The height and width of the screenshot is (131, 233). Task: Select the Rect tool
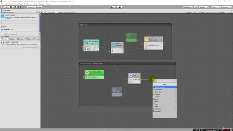[x=19, y=7]
